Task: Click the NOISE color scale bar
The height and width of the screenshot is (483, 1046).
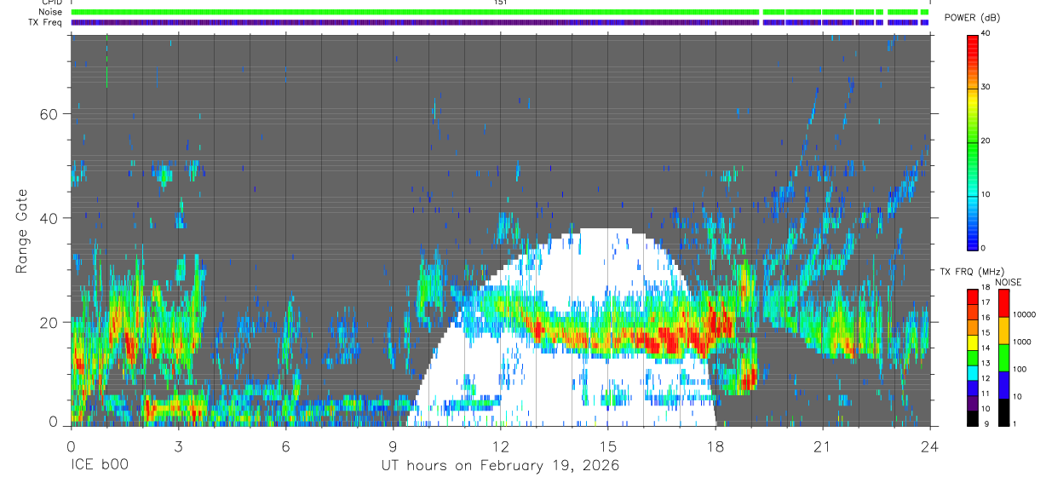Action: tap(1003, 358)
